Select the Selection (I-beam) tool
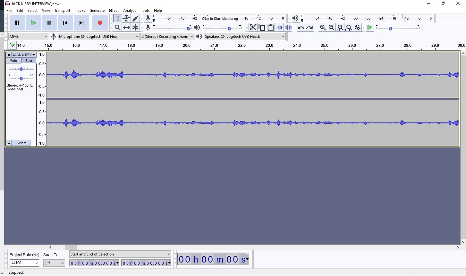The height and width of the screenshot is (276, 466). click(118, 19)
